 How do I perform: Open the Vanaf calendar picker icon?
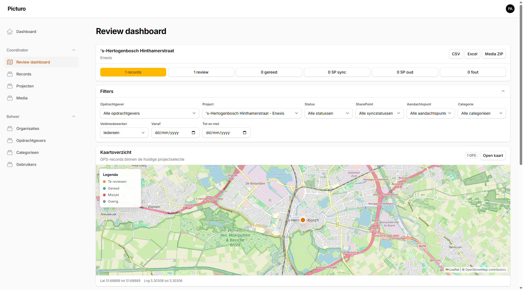coord(193,133)
